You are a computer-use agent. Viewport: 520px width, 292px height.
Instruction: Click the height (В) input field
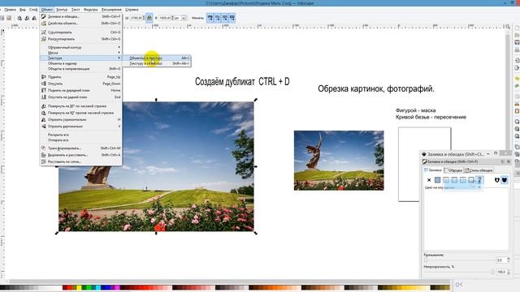[166, 18]
